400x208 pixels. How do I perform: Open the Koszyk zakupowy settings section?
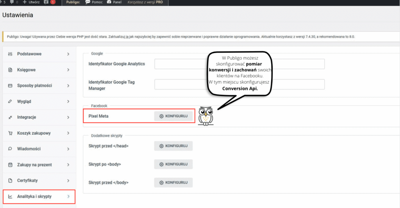[x=39, y=133]
